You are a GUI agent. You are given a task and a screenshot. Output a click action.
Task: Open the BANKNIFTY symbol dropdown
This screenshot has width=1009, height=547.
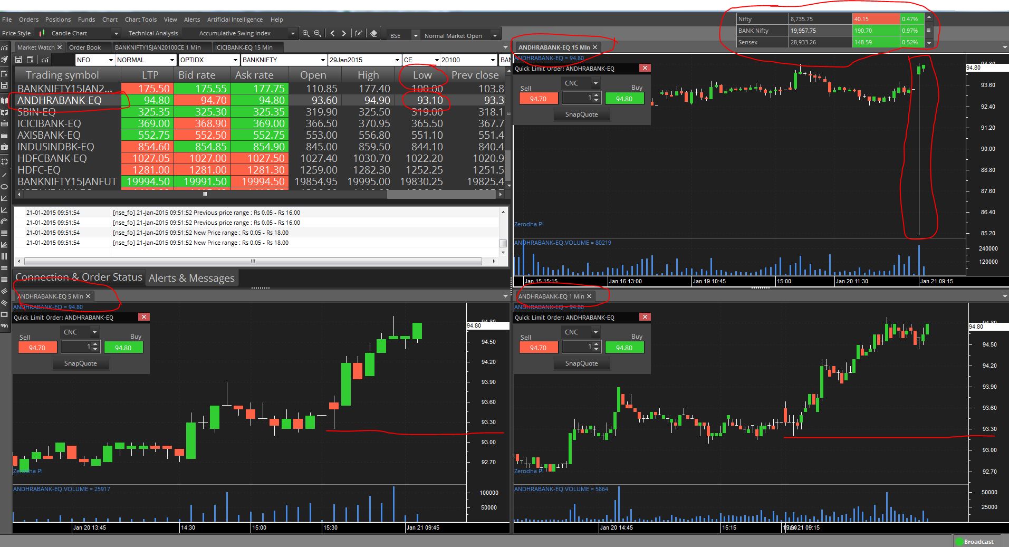323,60
